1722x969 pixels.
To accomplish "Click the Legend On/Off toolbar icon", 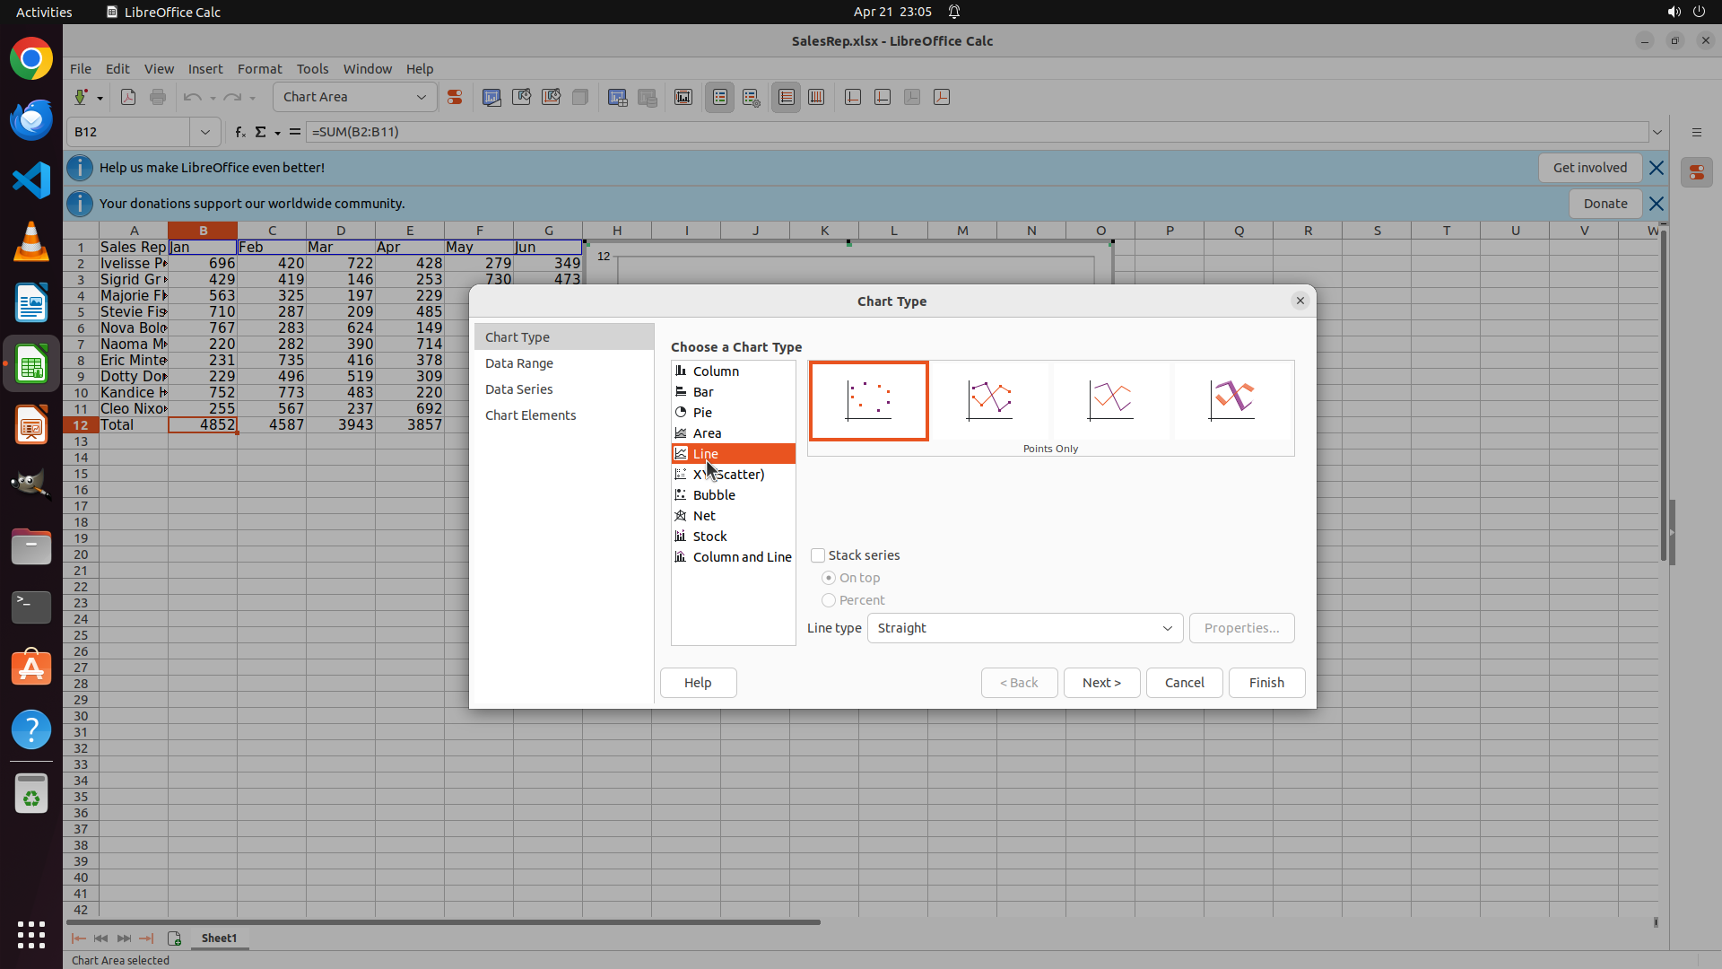I will 720,97.
